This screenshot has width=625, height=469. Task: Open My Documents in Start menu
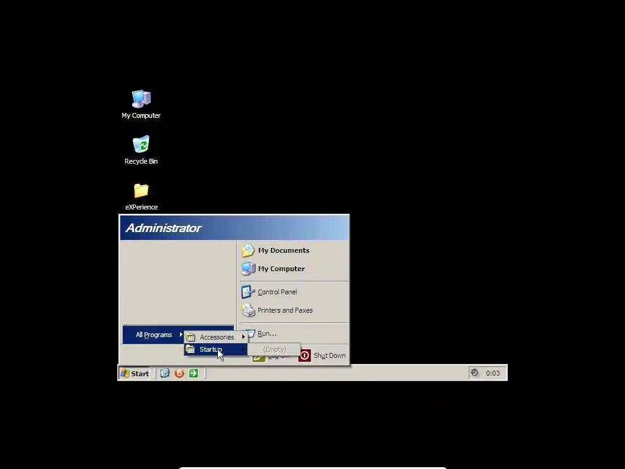(294, 250)
